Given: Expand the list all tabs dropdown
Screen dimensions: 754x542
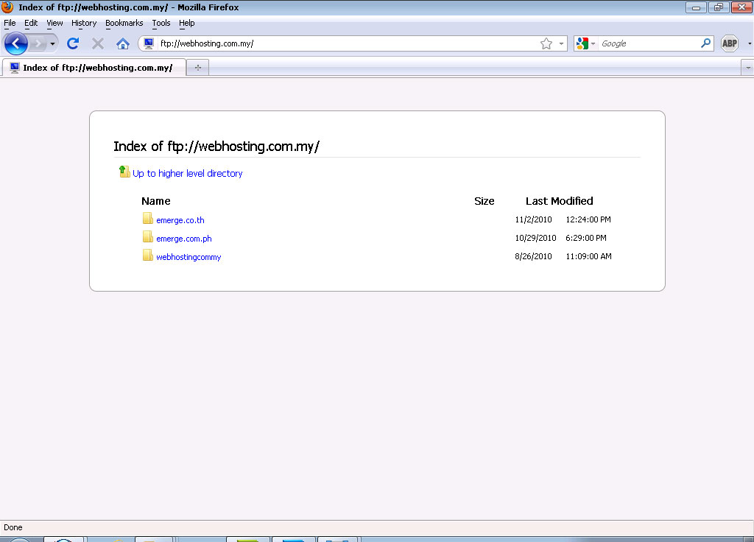Looking at the screenshot, I should point(748,68).
